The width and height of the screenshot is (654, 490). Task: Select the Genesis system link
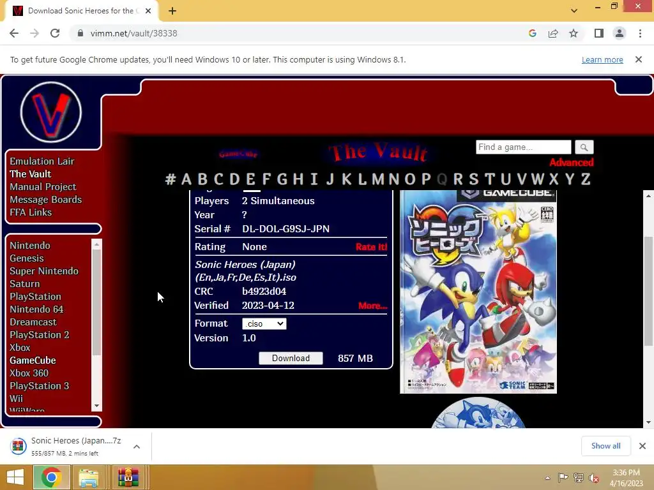27,258
